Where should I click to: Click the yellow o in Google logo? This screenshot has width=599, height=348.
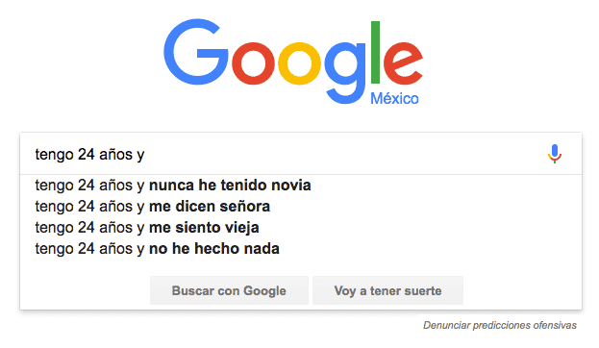pyautogui.click(x=299, y=63)
